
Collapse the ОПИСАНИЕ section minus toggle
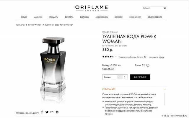point(165,89)
